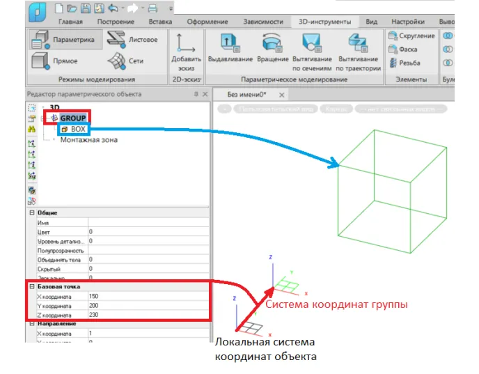
Task: Click the Save As icon
Action: [99, 8]
